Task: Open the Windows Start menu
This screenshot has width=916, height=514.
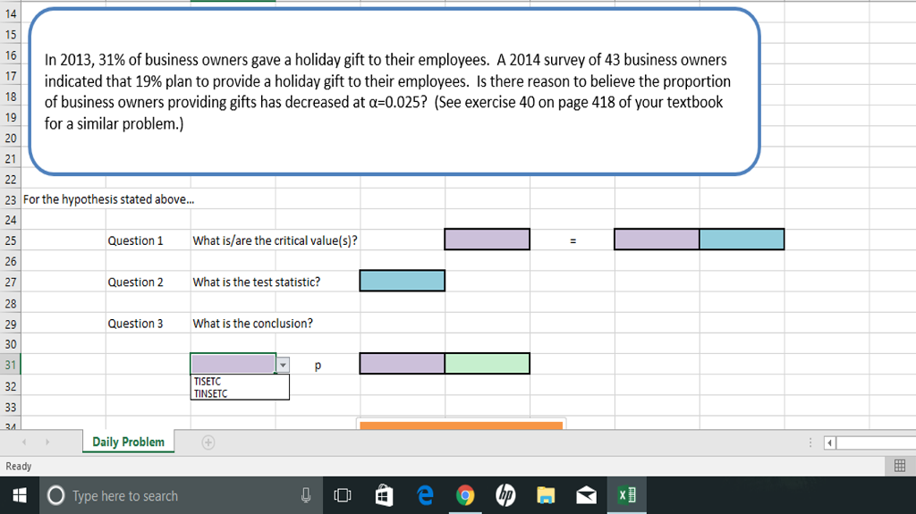Action: pyautogui.click(x=20, y=496)
